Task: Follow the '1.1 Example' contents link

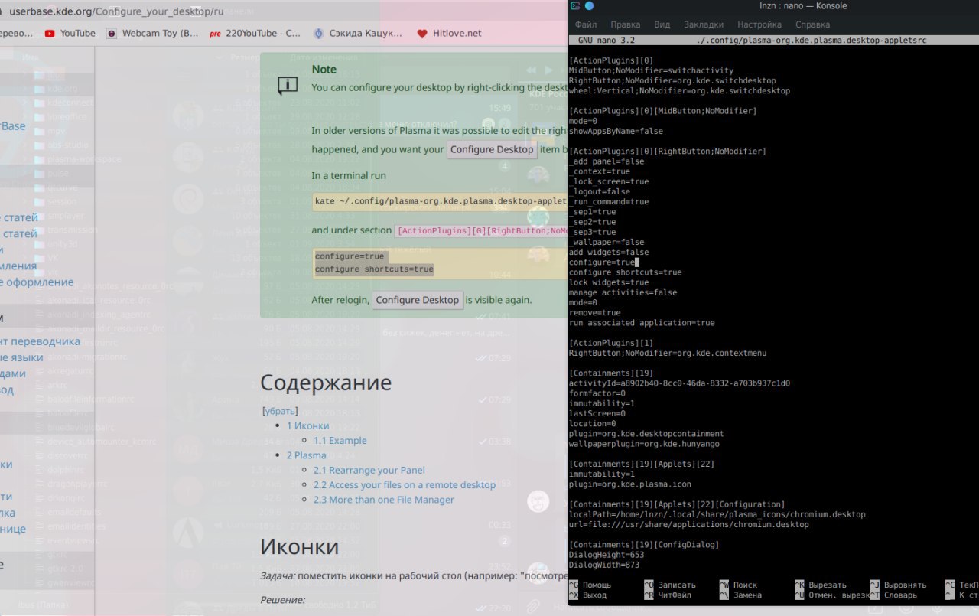Action: point(340,440)
